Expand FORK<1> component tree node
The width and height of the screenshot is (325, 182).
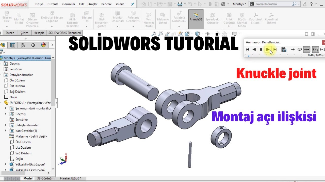pos(1,103)
